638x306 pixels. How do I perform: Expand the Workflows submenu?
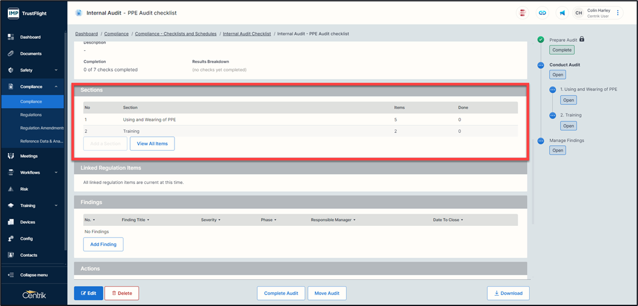click(x=56, y=172)
